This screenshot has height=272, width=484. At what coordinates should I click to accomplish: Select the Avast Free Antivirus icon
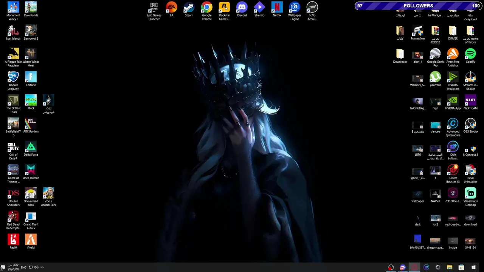453,57
